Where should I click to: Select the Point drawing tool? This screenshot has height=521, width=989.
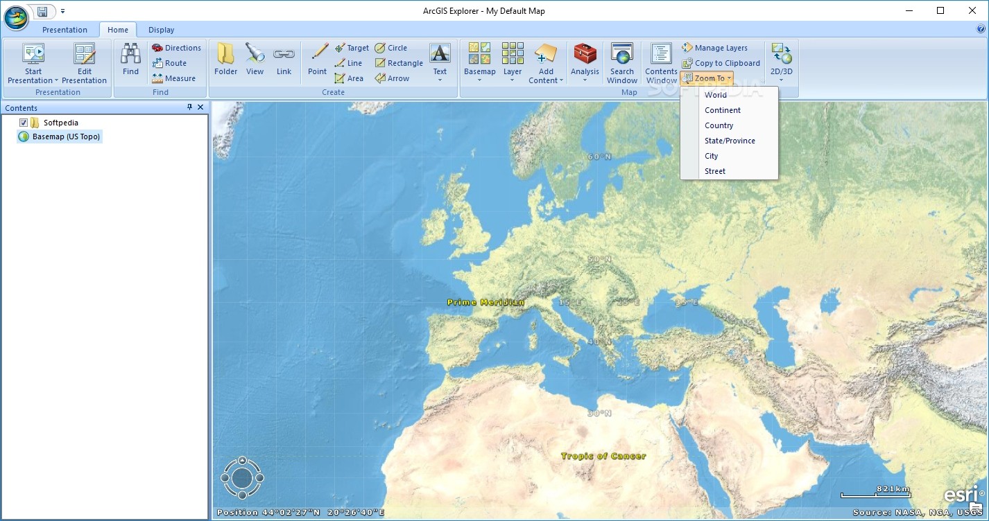[x=318, y=60]
